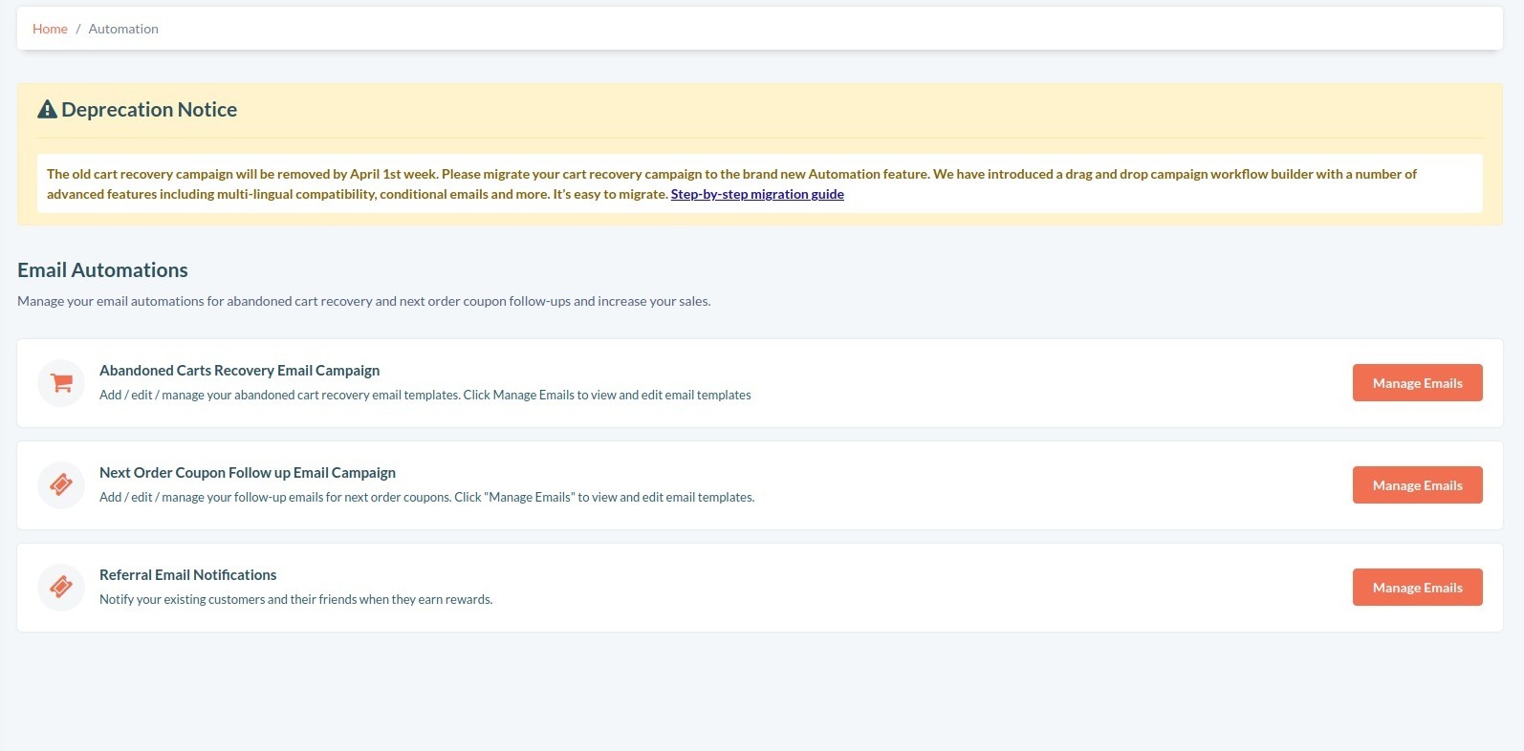
Task: Select the Referral Email Notifications title
Action: coord(187,575)
